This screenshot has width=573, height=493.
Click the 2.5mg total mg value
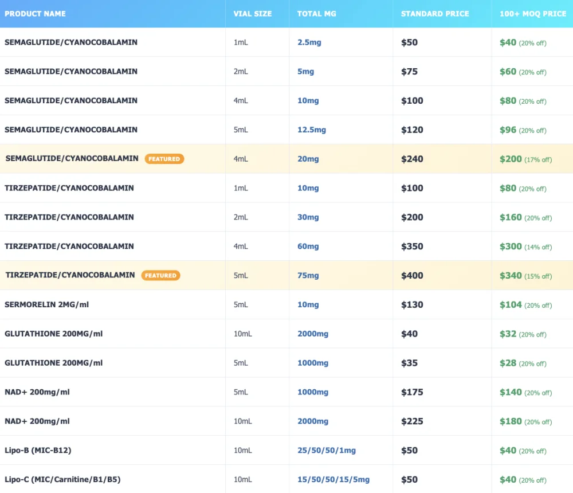tap(309, 42)
